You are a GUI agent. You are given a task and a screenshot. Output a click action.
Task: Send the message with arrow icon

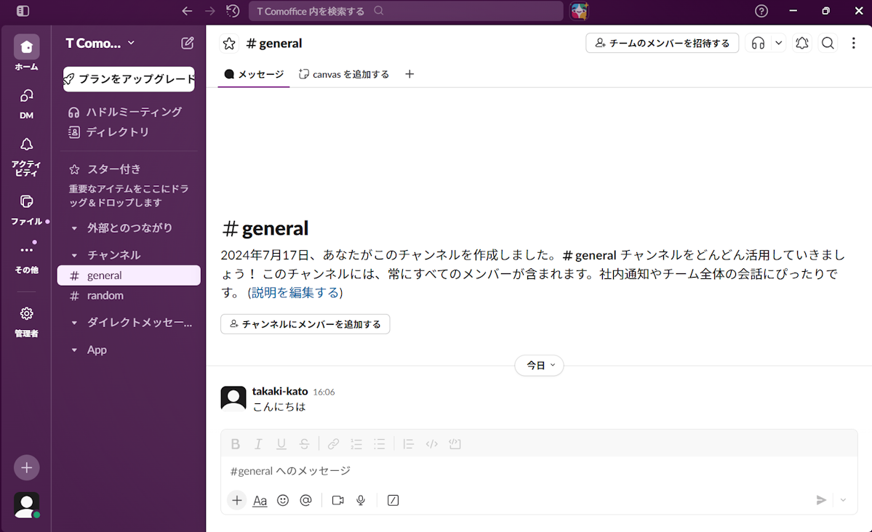(x=821, y=500)
